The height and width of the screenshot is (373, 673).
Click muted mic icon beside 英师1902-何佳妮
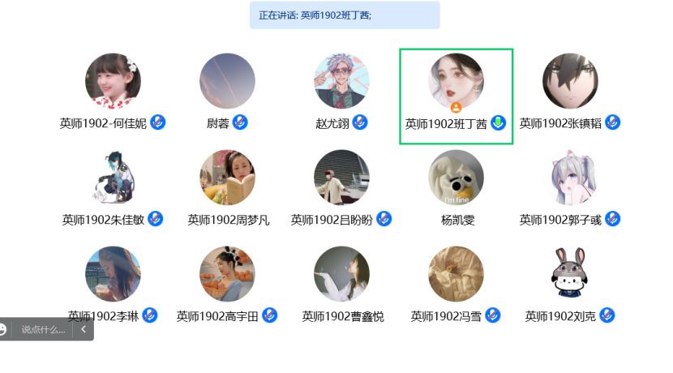click(x=158, y=122)
